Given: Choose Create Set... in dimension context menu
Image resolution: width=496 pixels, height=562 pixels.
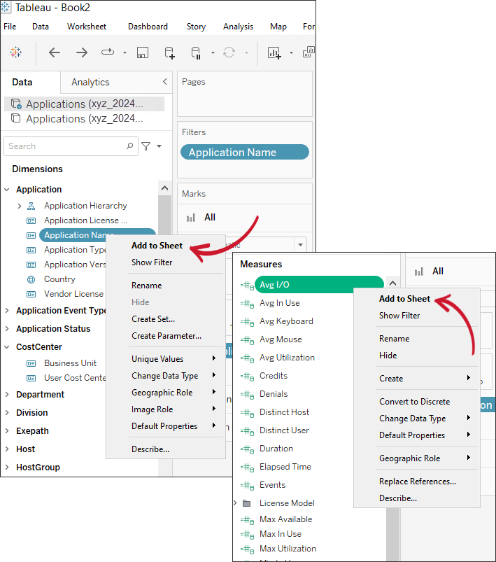Looking at the screenshot, I should coord(153,319).
